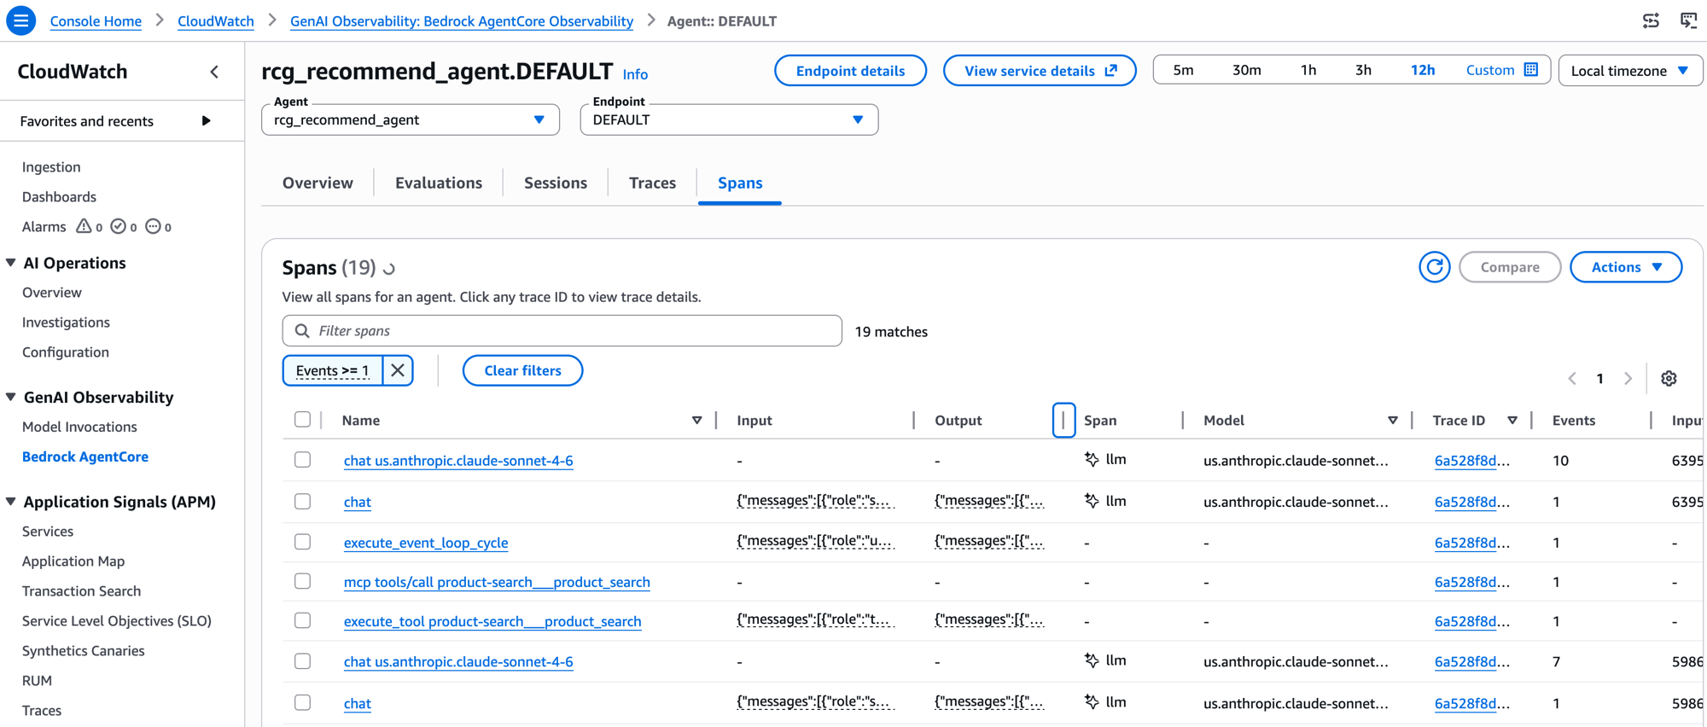Click the search magnifier in Filter spans
The width and height of the screenshot is (1707, 727).
coord(302,331)
